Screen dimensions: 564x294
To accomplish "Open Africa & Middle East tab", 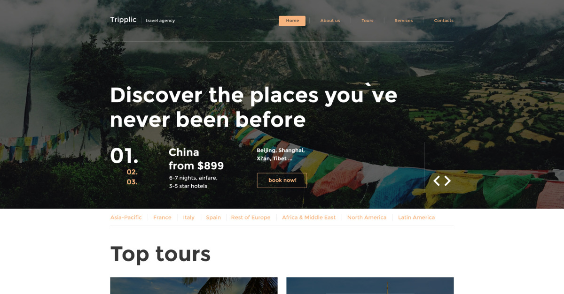I will (x=309, y=218).
